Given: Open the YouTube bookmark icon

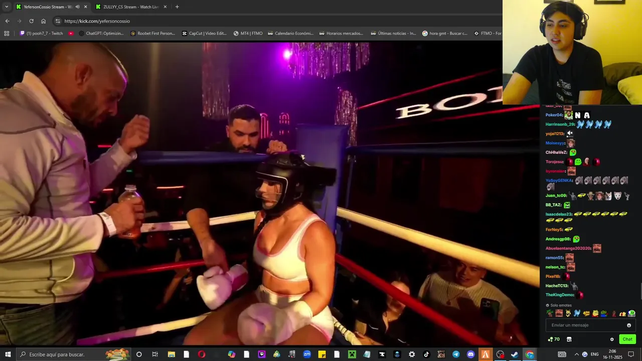Looking at the screenshot, I should (x=71, y=34).
